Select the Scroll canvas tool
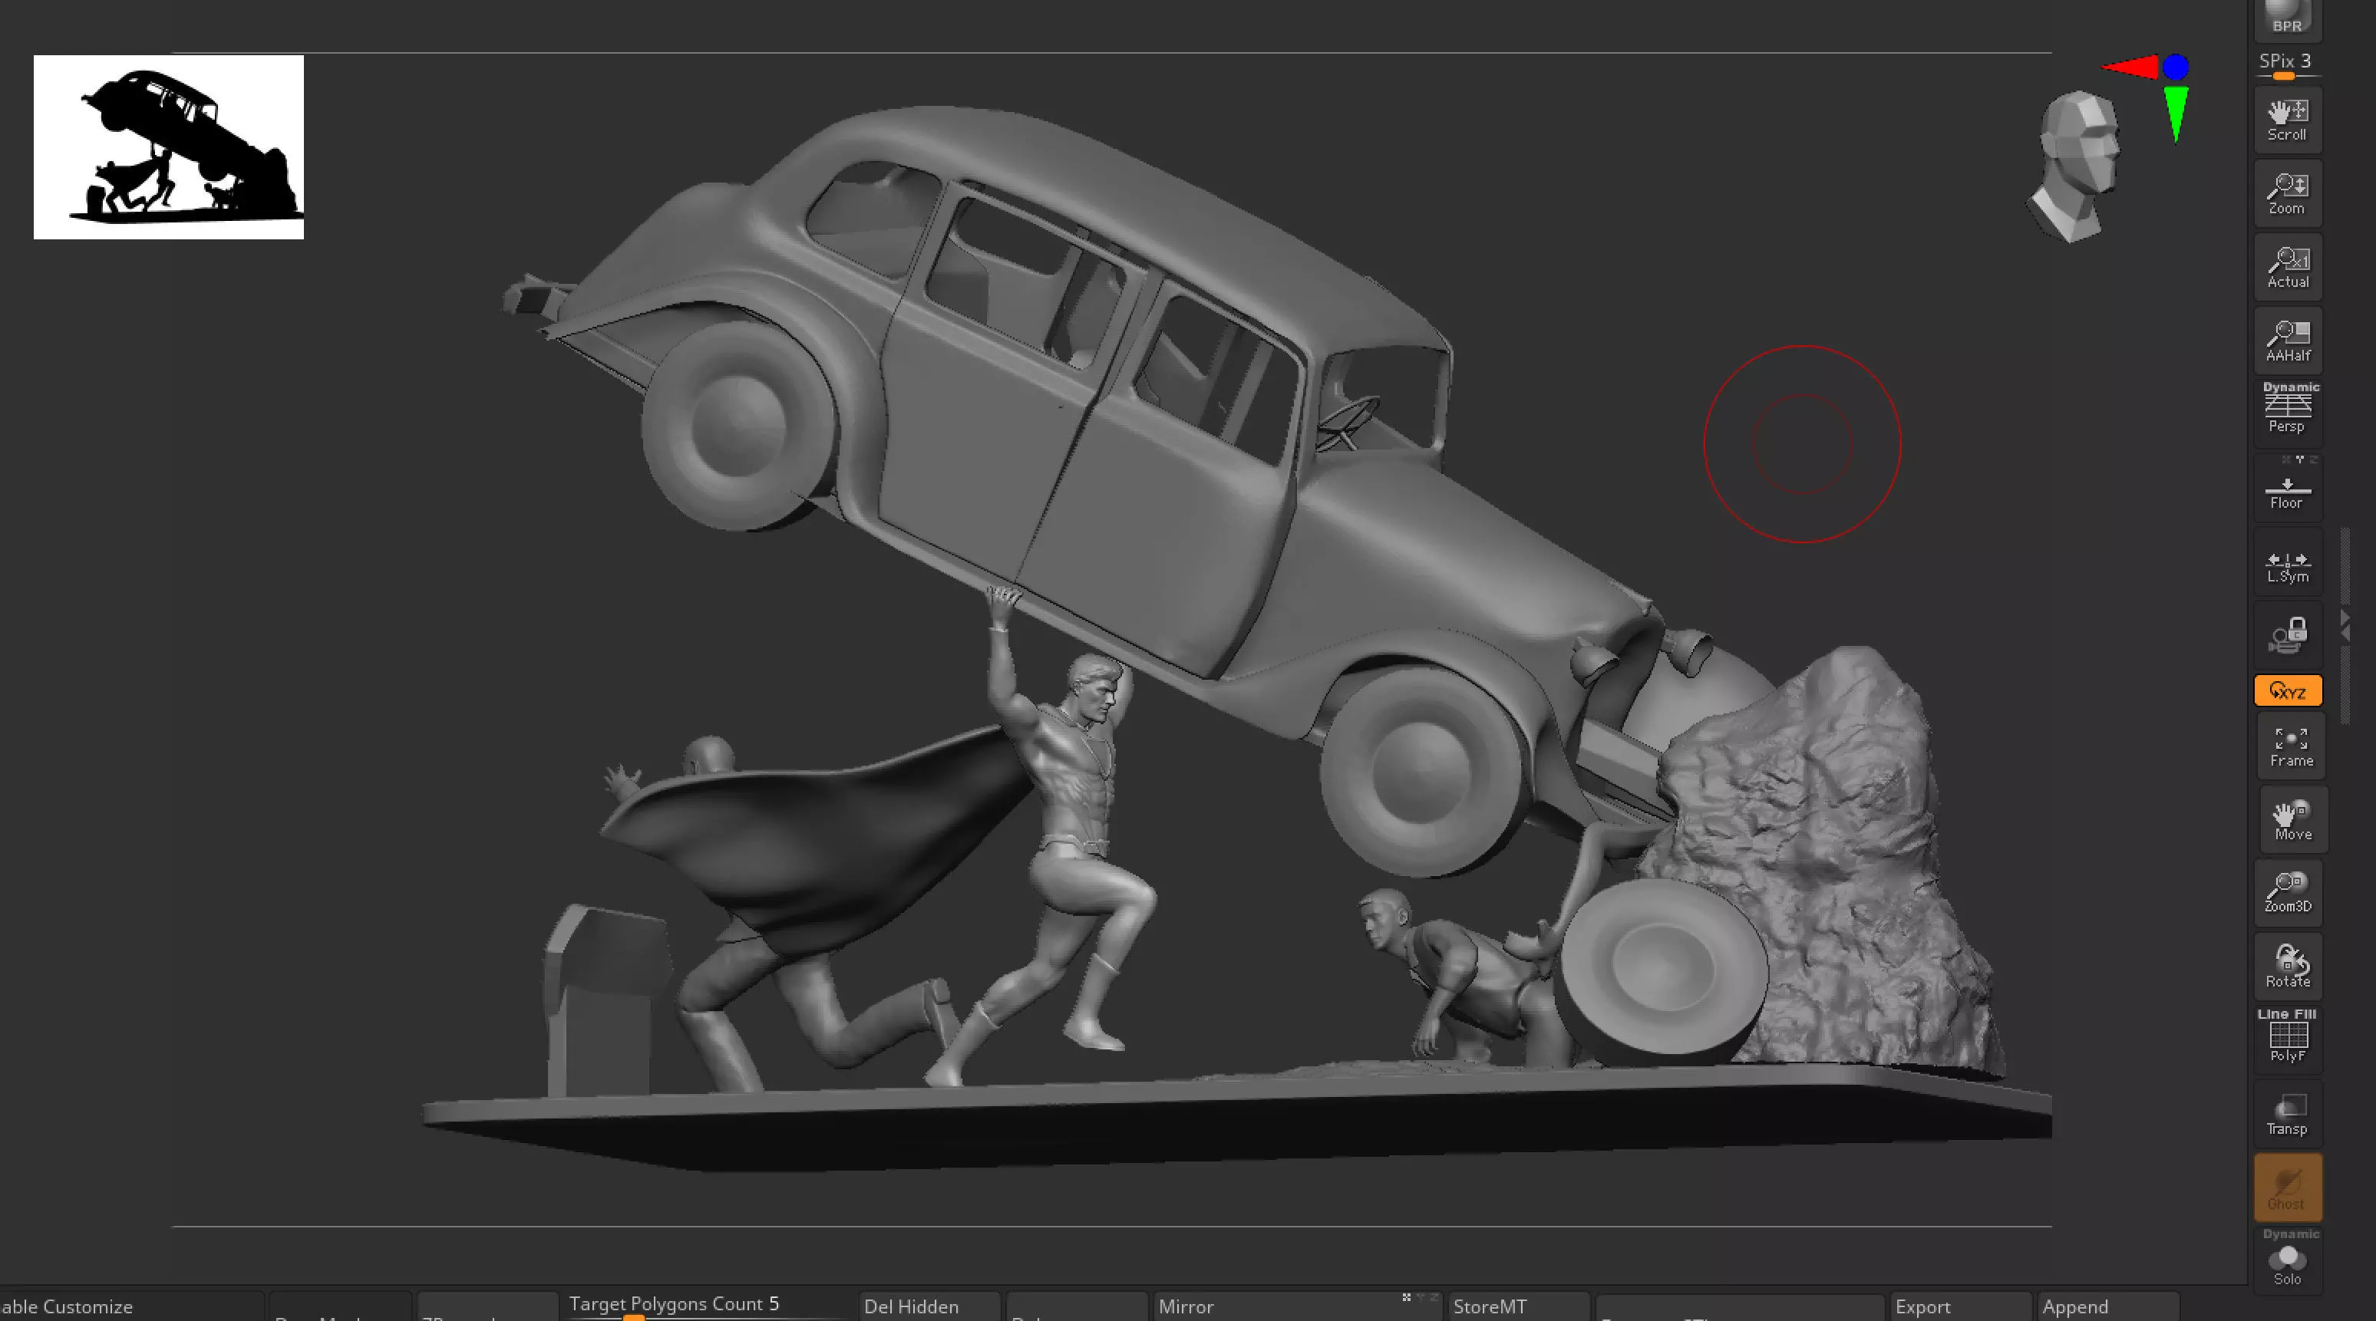 pyautogui.click(x=2286, y=120)
